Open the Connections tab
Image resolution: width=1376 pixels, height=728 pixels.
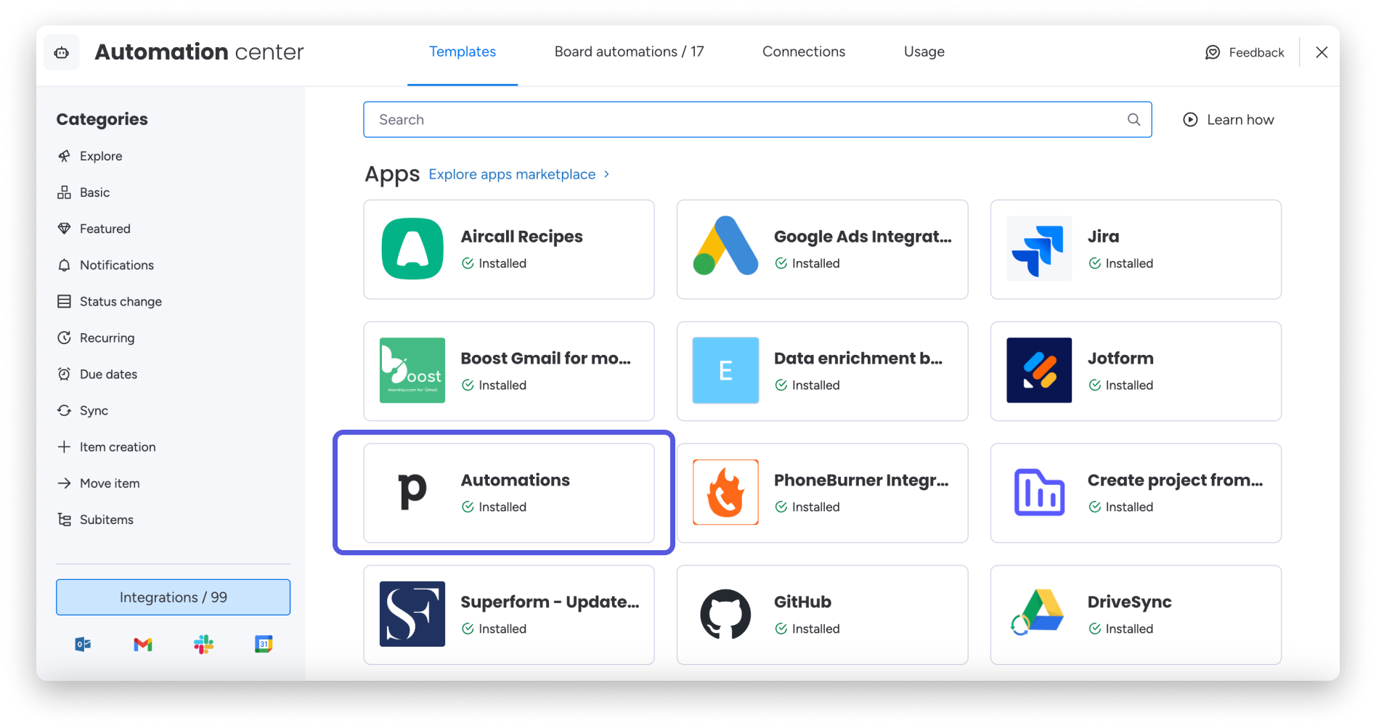point(804,52)
